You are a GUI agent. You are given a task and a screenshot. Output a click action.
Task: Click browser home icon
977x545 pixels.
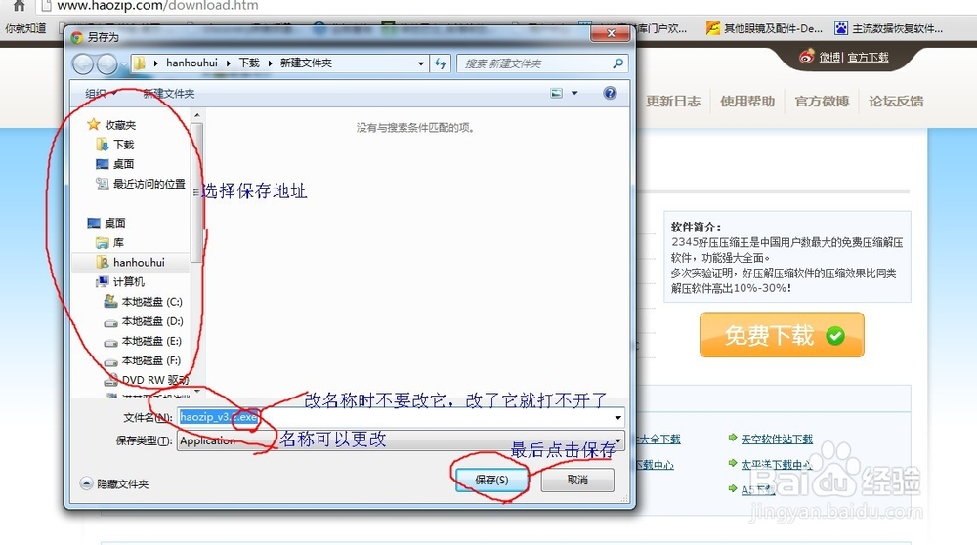[20, 6]
